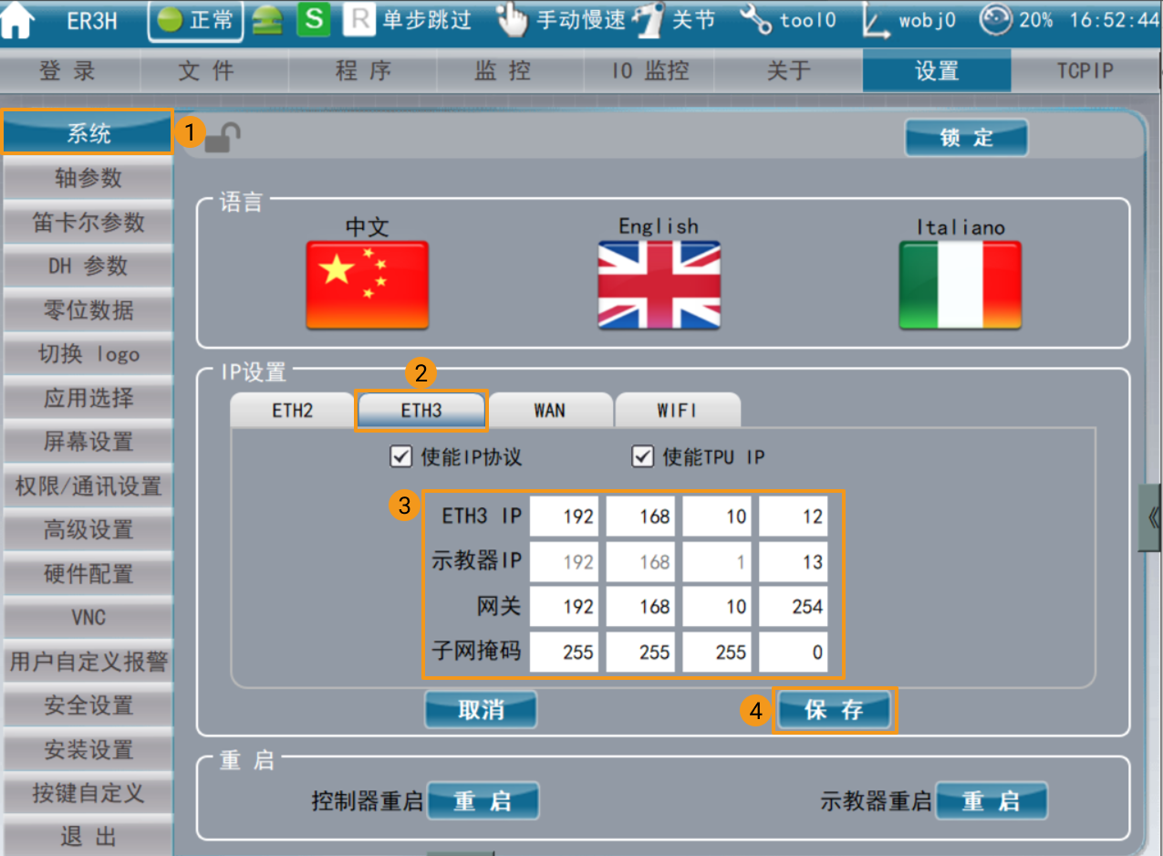
Task: Select the 中文 Chinese flag
Action: point(368,285)
